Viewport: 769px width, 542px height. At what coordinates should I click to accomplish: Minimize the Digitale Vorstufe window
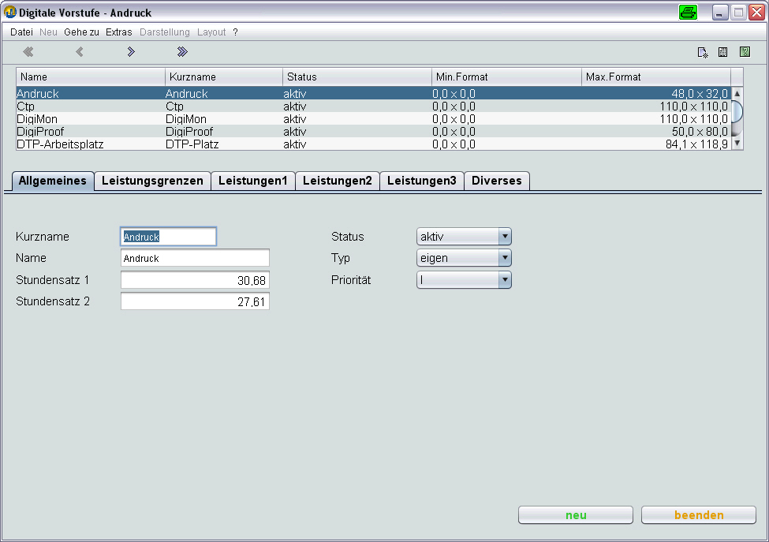(719, 13)
